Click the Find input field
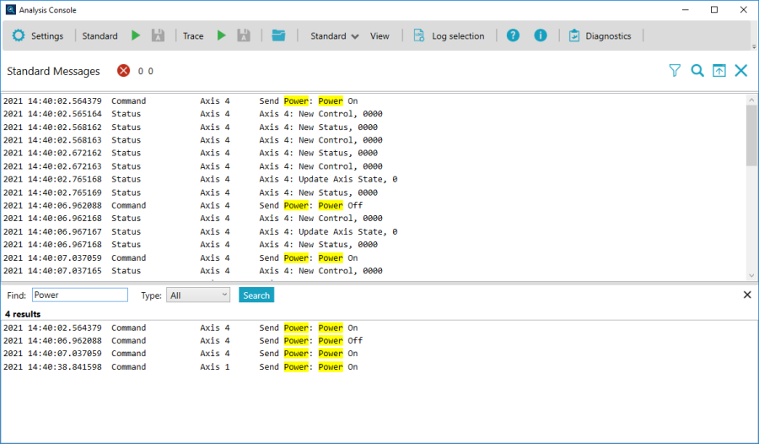Image resolution: width=759 pixels, height=444 pixels. click(x=80, y=295)
